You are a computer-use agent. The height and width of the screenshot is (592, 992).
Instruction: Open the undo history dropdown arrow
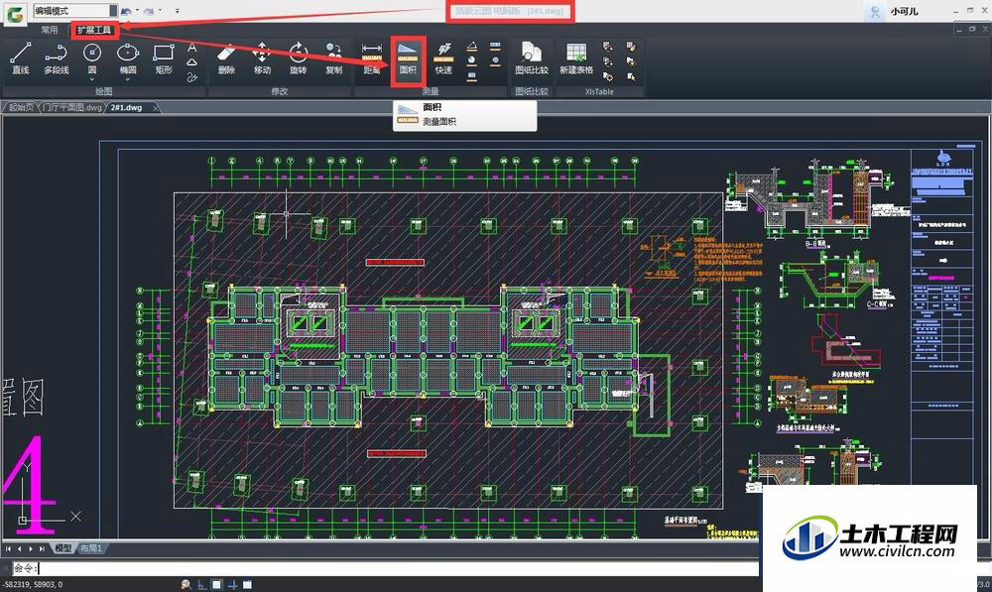[137, 11]
